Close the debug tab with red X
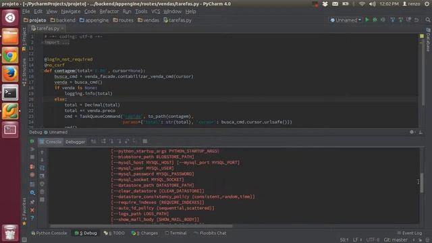 point(32,210)
